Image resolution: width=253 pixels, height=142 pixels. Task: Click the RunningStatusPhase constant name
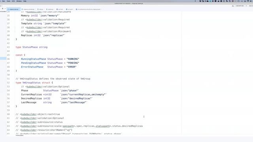click(33, 59)
